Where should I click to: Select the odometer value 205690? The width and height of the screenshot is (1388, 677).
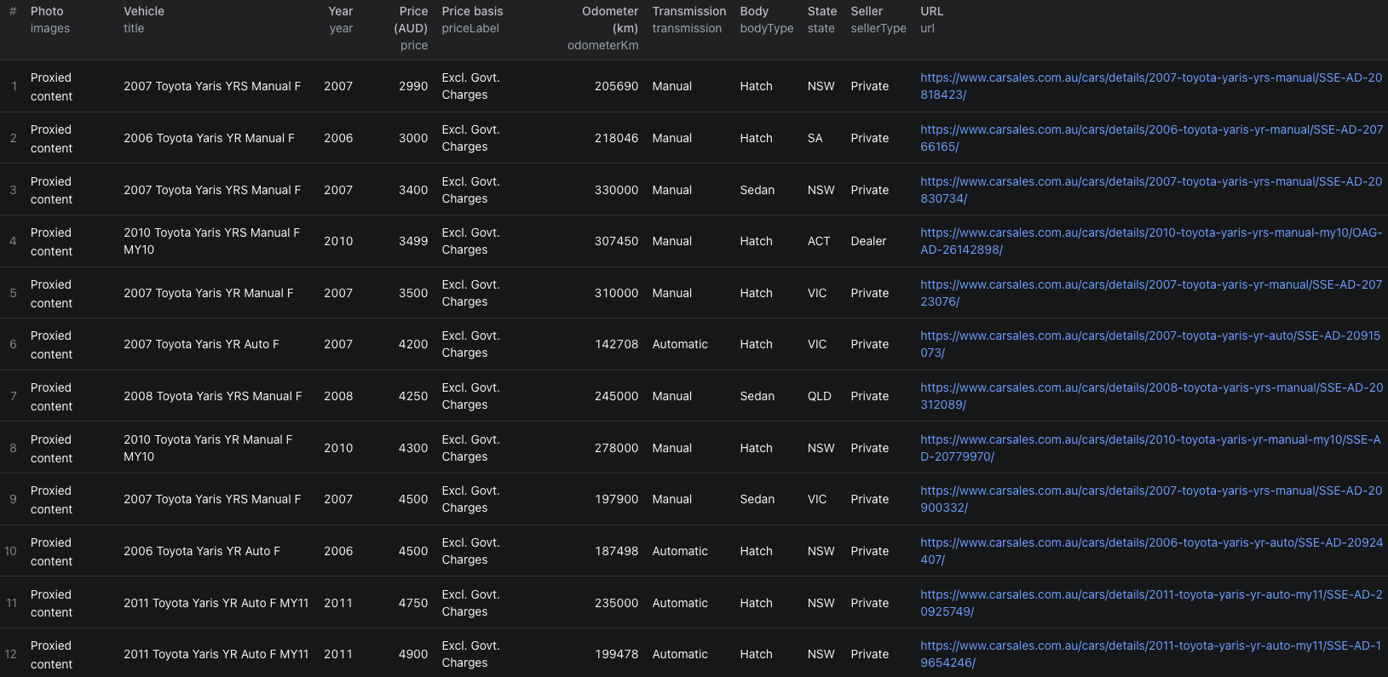[x=616, y=86]
